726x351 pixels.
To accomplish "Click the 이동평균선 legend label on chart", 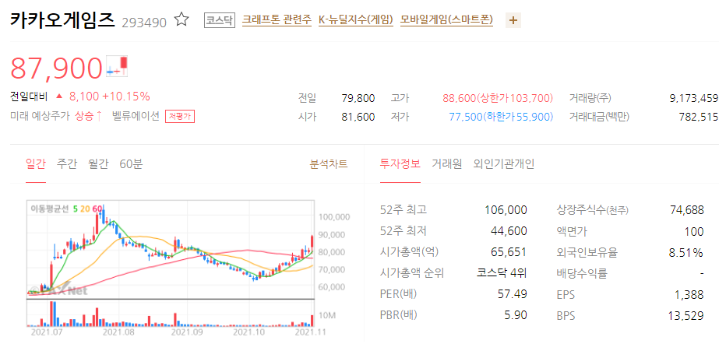I will coord(50,209).
